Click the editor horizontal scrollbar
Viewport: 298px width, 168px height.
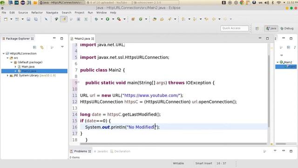(173, 144)
